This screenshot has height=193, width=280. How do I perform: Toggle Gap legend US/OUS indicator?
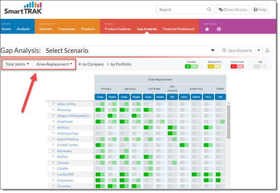coord(260,66)
